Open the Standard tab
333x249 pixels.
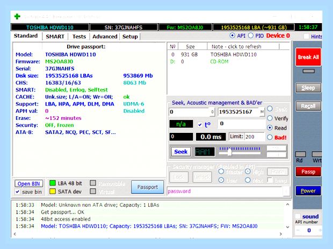pos(26,36)
